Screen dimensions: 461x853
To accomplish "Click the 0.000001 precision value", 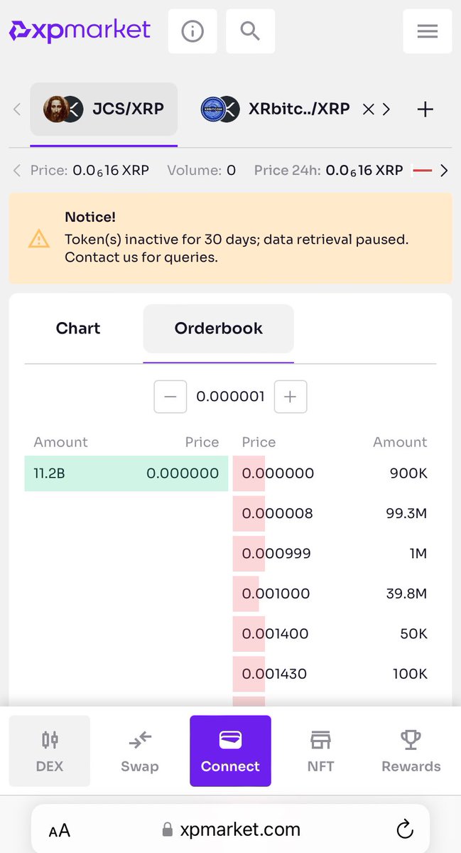I will click(230, 397).
